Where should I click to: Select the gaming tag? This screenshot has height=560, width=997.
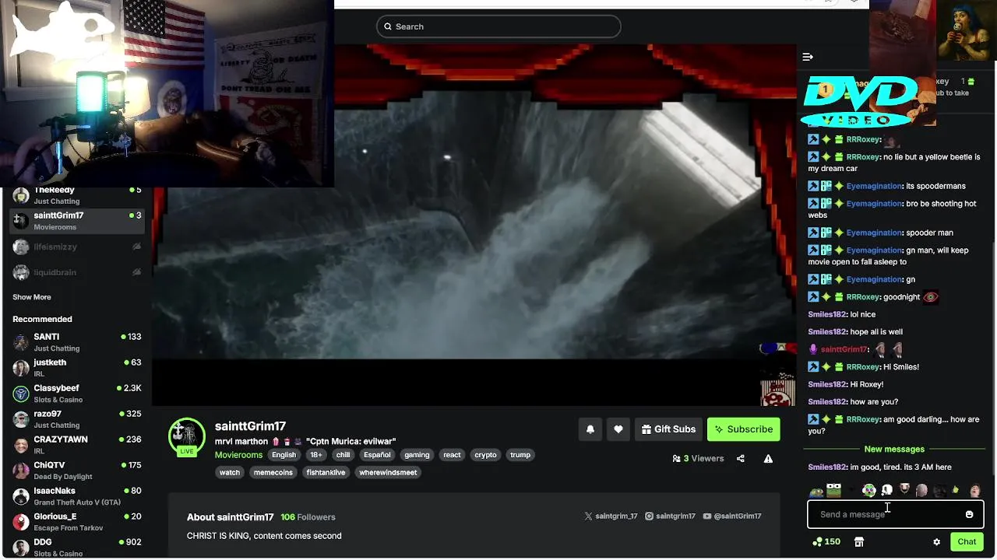417,455
